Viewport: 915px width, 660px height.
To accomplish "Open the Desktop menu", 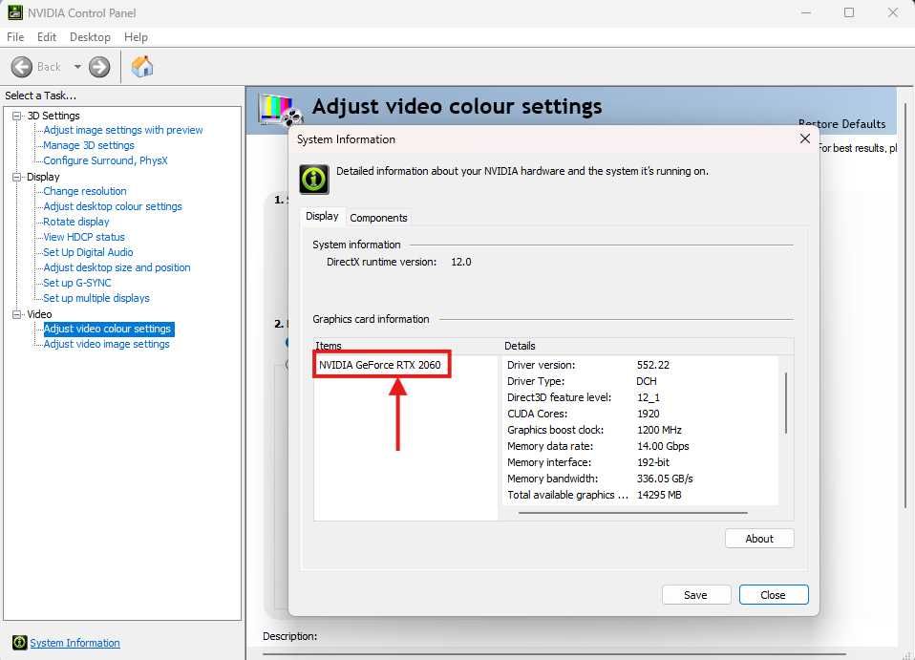I will click(90, 36).
